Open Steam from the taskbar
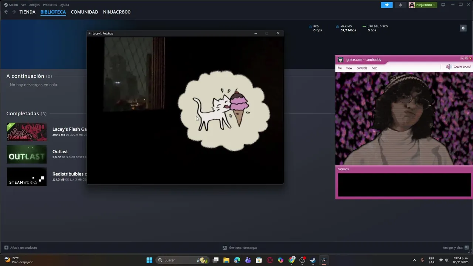 pos(313,260)
